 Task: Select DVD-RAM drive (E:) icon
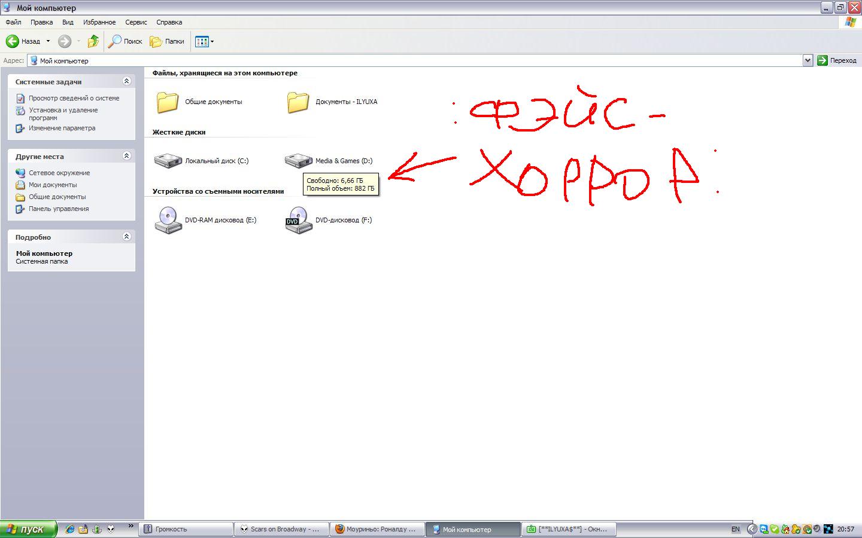pos(168,220)
